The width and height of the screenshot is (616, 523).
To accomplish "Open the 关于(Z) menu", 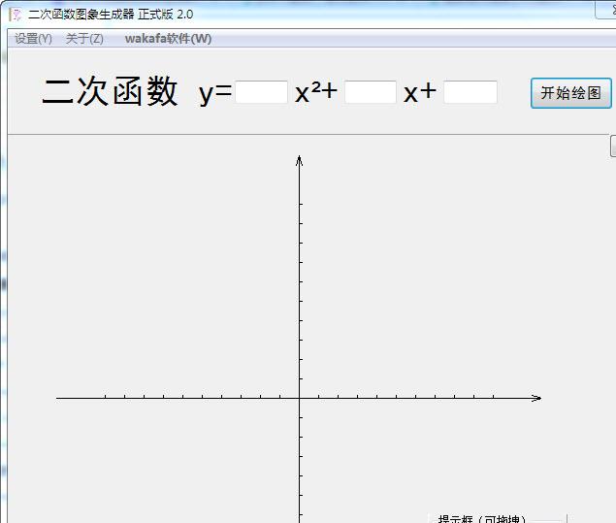I will 84,39.
